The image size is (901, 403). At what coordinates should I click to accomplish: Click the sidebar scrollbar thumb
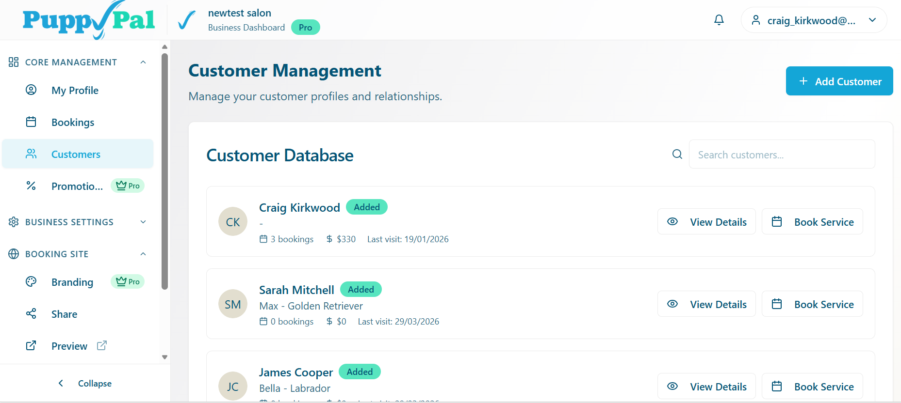[164, 171]
